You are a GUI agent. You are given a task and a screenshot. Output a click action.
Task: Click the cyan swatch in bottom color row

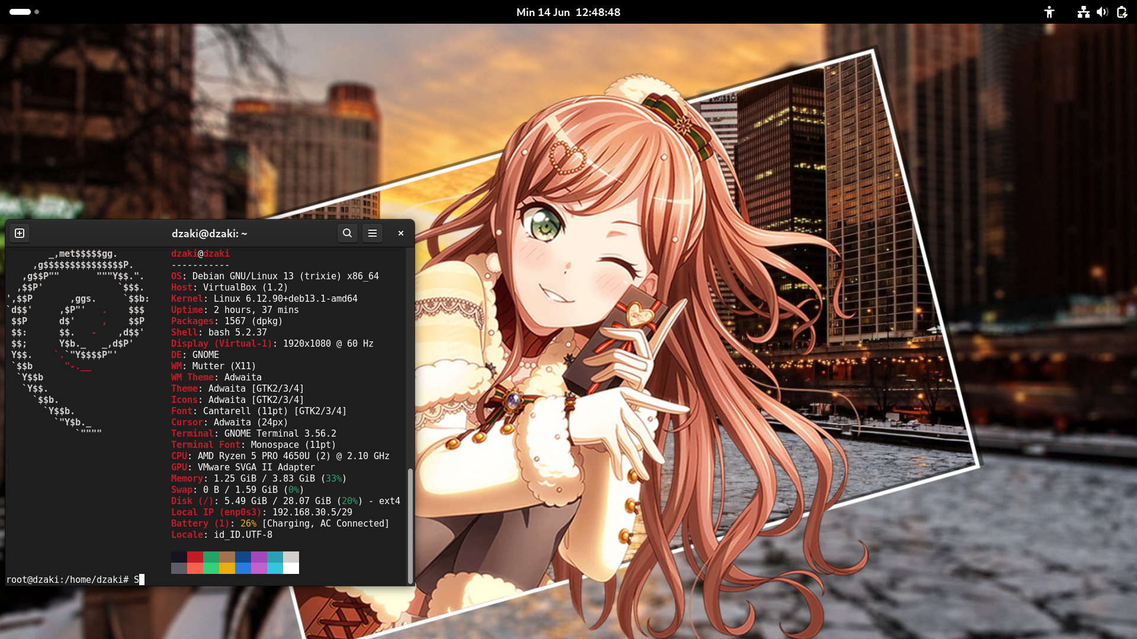point(275,568)
